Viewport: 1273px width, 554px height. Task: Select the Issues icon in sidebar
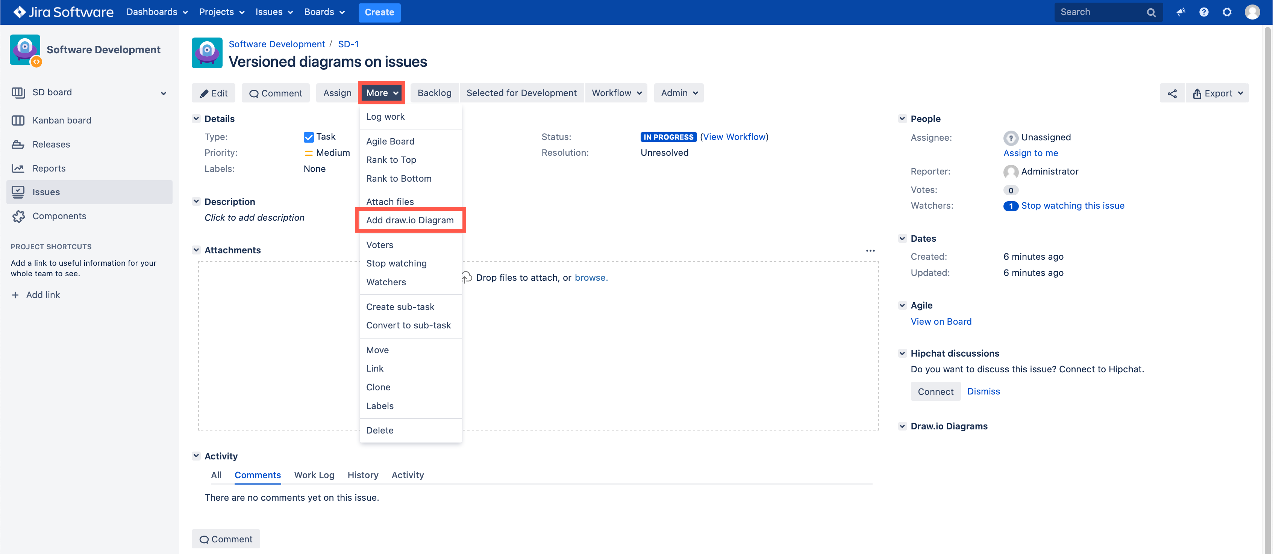click(x=18, y=192)
